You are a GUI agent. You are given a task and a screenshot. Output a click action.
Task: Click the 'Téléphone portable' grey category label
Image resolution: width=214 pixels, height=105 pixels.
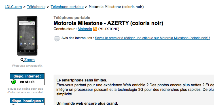(72, 18)
